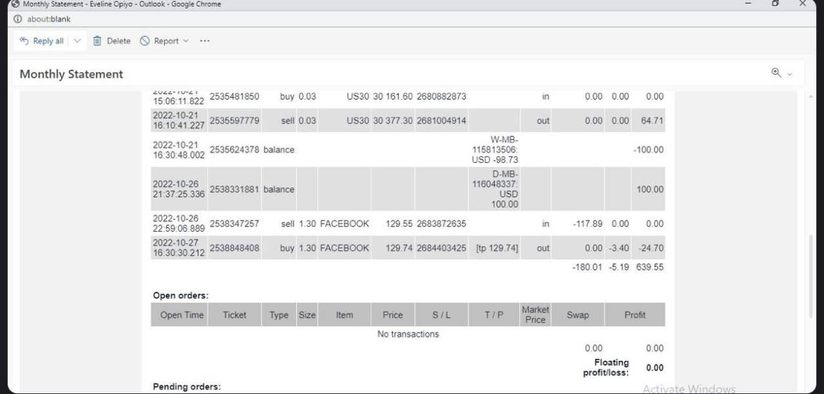Click the Monthly Statement subject heading

pos(72,74)
